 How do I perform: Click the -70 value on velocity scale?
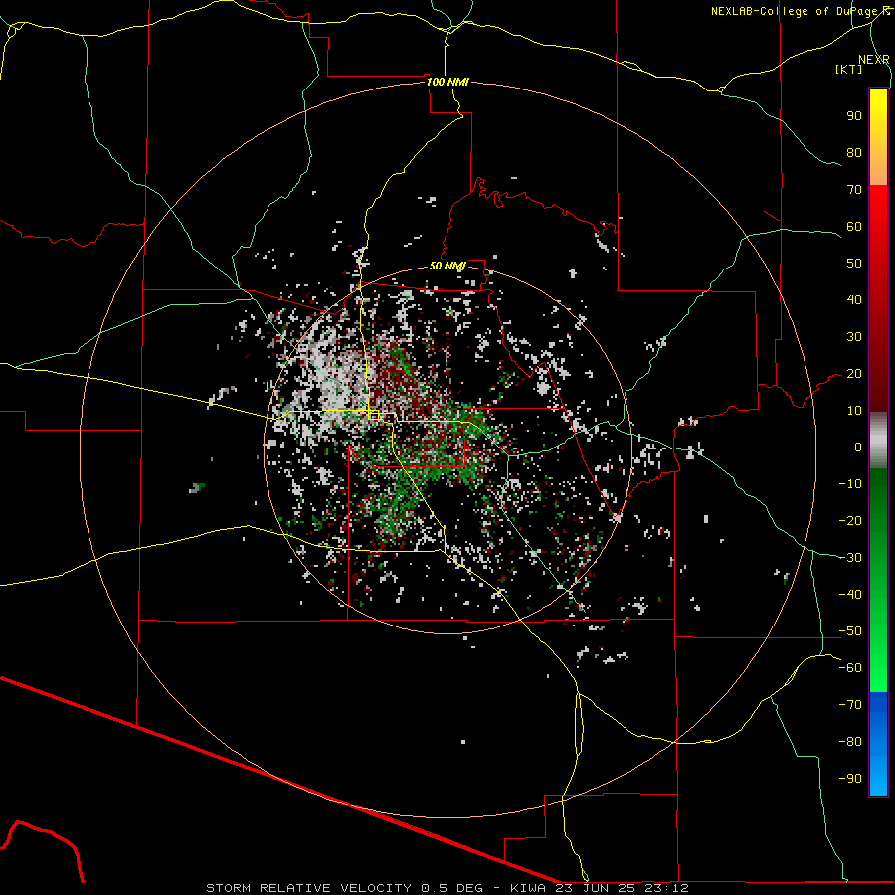click(x=850, y=705)
